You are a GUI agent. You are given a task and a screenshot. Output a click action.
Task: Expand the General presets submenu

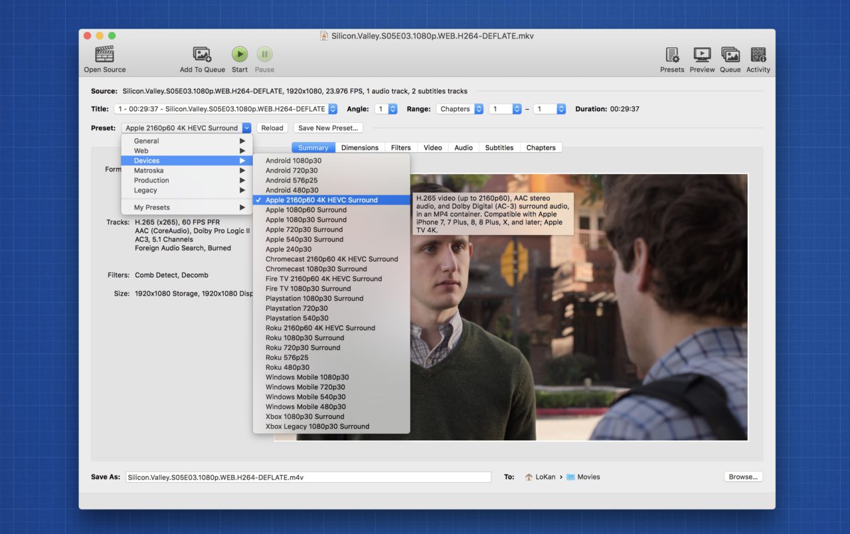(187, 141)
